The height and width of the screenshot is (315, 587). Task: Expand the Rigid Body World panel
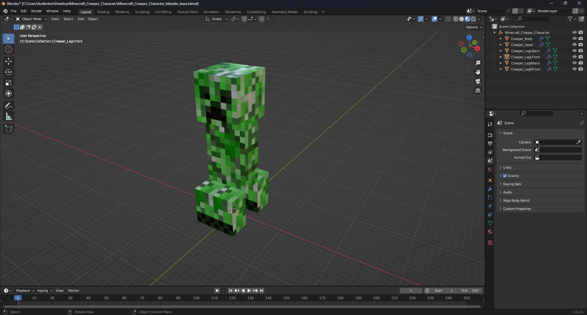[540, 201]
